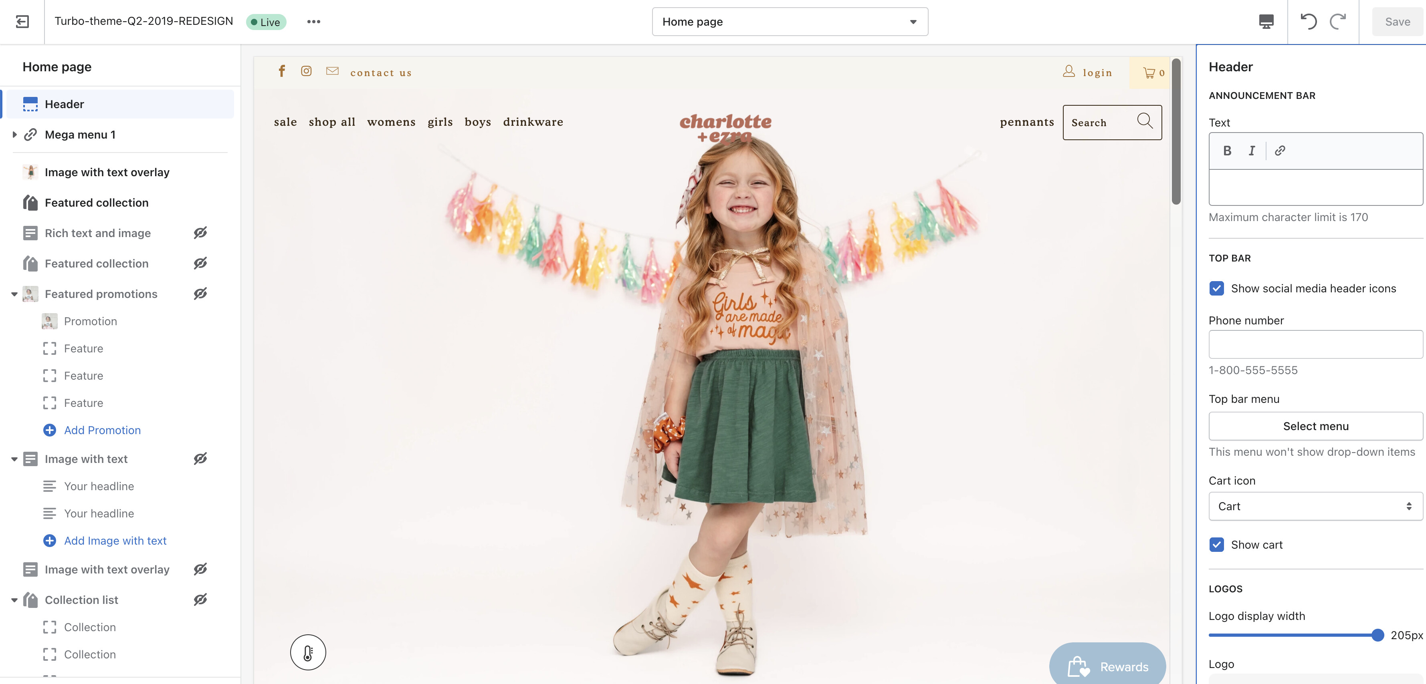
Task: Click the Facebook icon in preview
Action: (282, 71)
